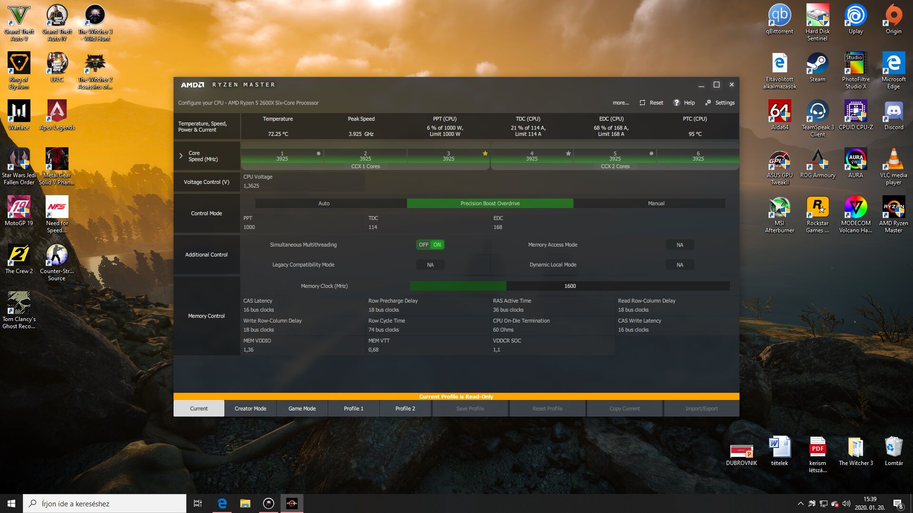Show hidden tray icons chevron
Viewport: 913px width, 513px height.
[800, 503]
